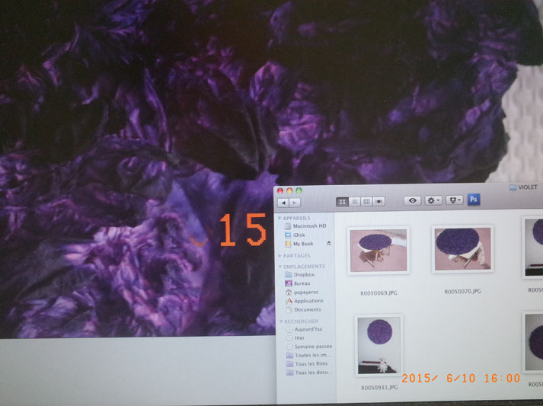
Task: Collapse the EMPLACEMENTS sidebar section
Action: coord(280,267)
